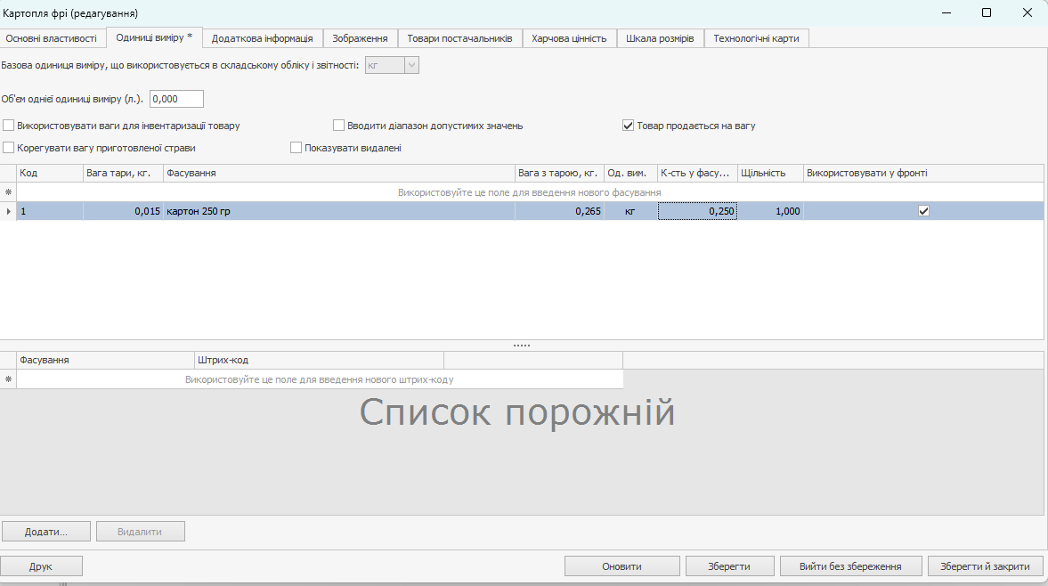Open the Харчова цінність tab
The image size is (1048, 586).
pyautogui.click(x=569, y=38)
